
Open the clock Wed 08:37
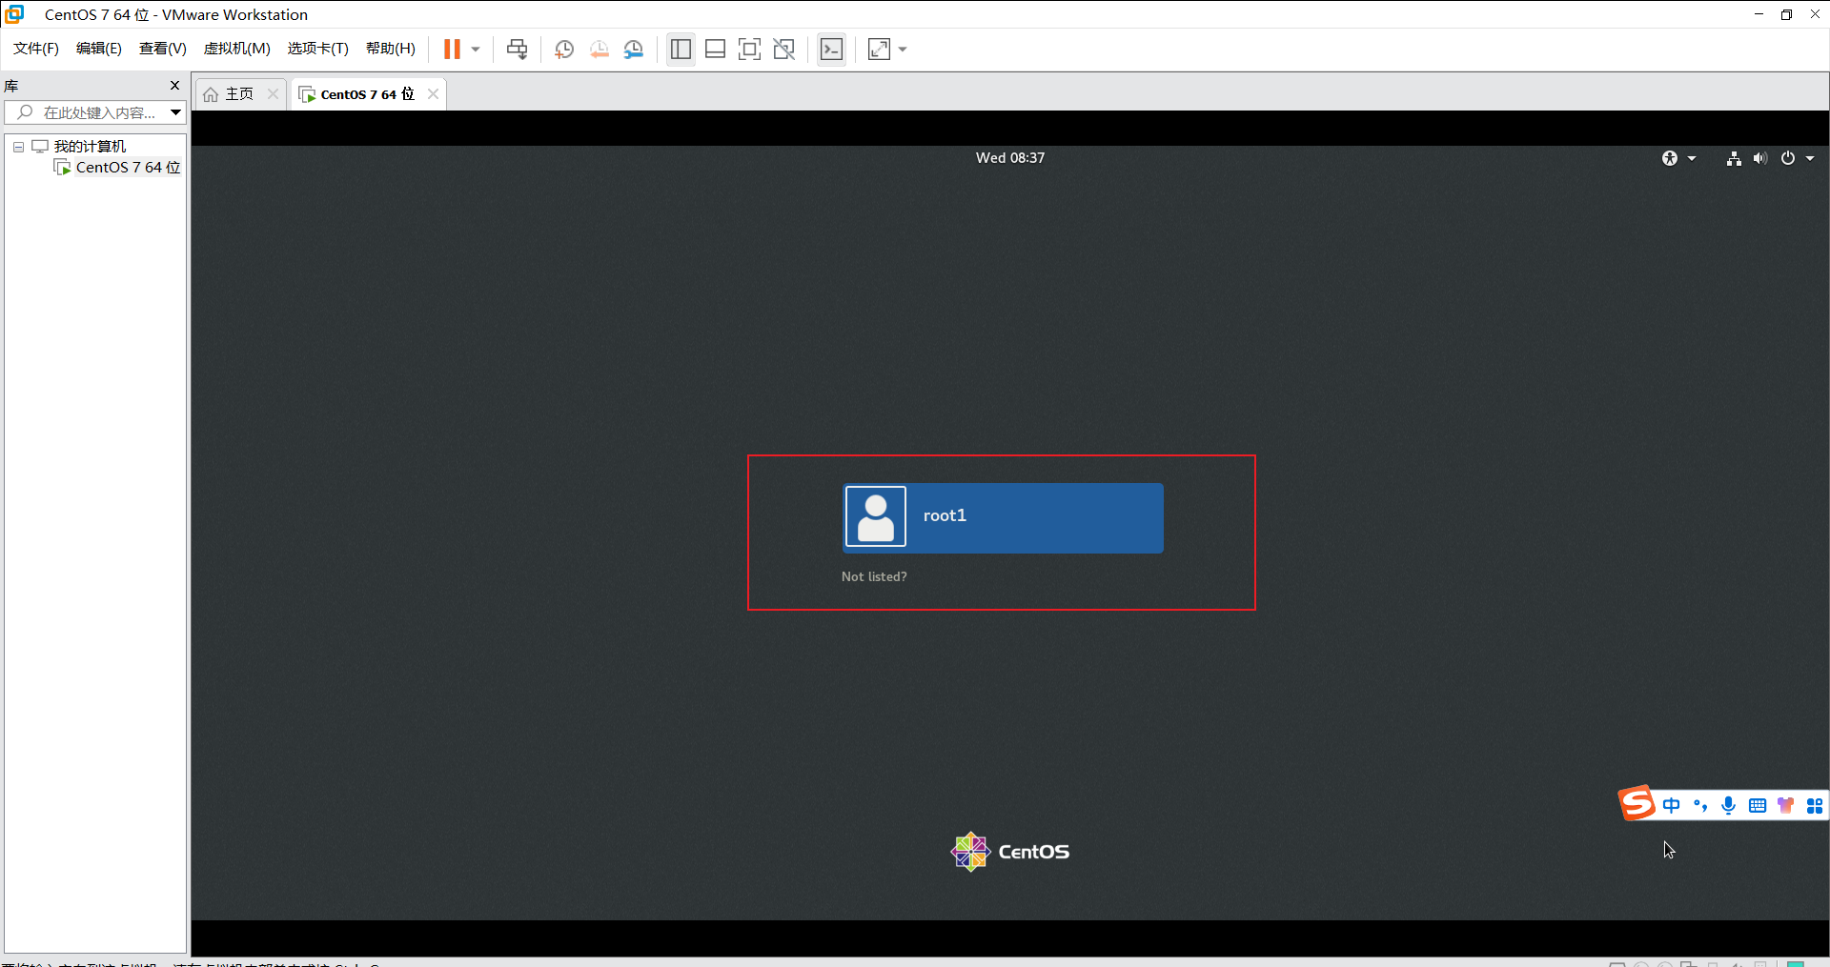1010,157
